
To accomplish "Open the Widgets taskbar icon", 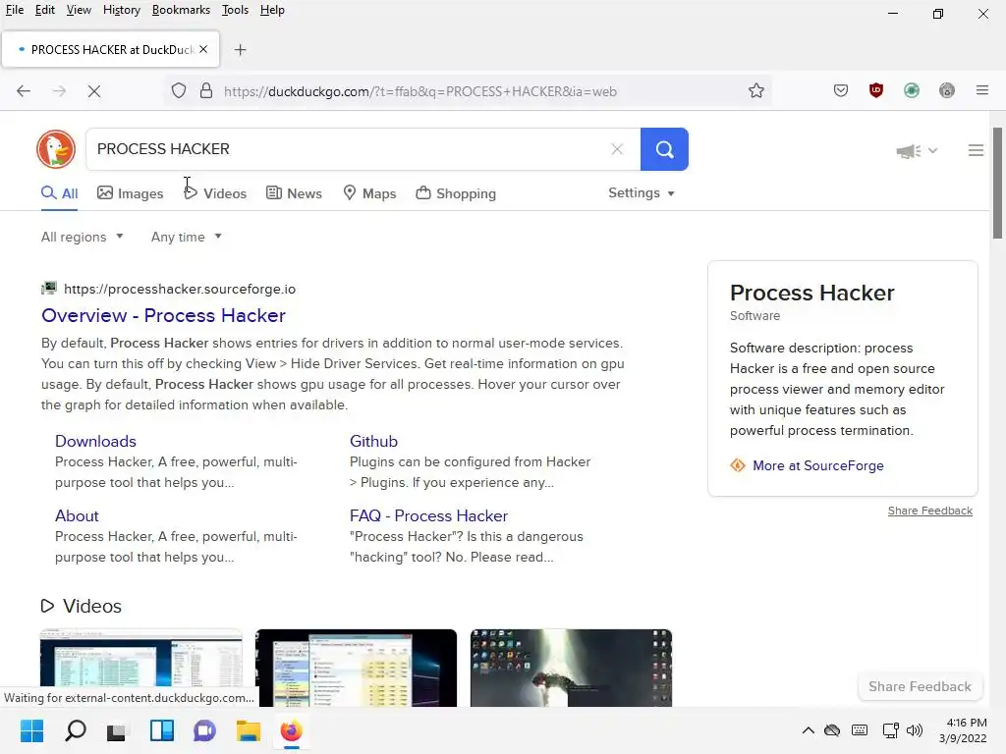I will [162, 730].
